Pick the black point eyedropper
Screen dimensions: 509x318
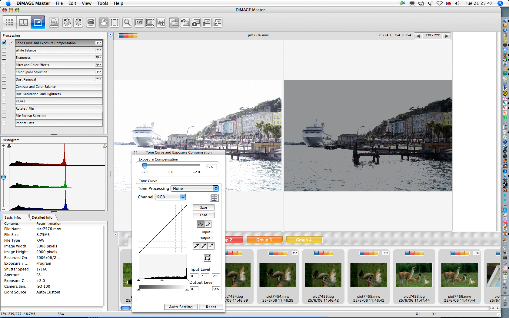[x=196, y=246]
